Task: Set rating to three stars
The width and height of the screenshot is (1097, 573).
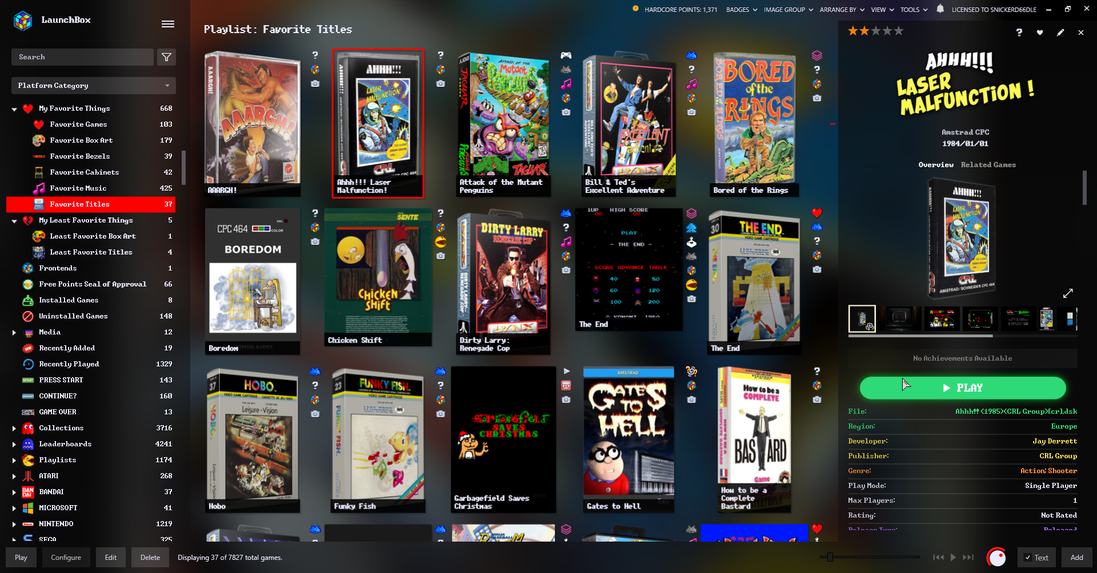Action: tap(876, 31)
